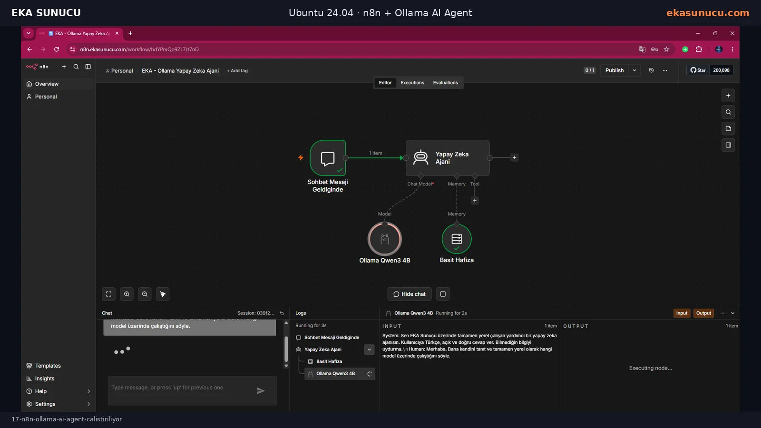Screen dimensions: 761x428
Task: Click Add tag next to workflow name
Action: coord(237,71)
